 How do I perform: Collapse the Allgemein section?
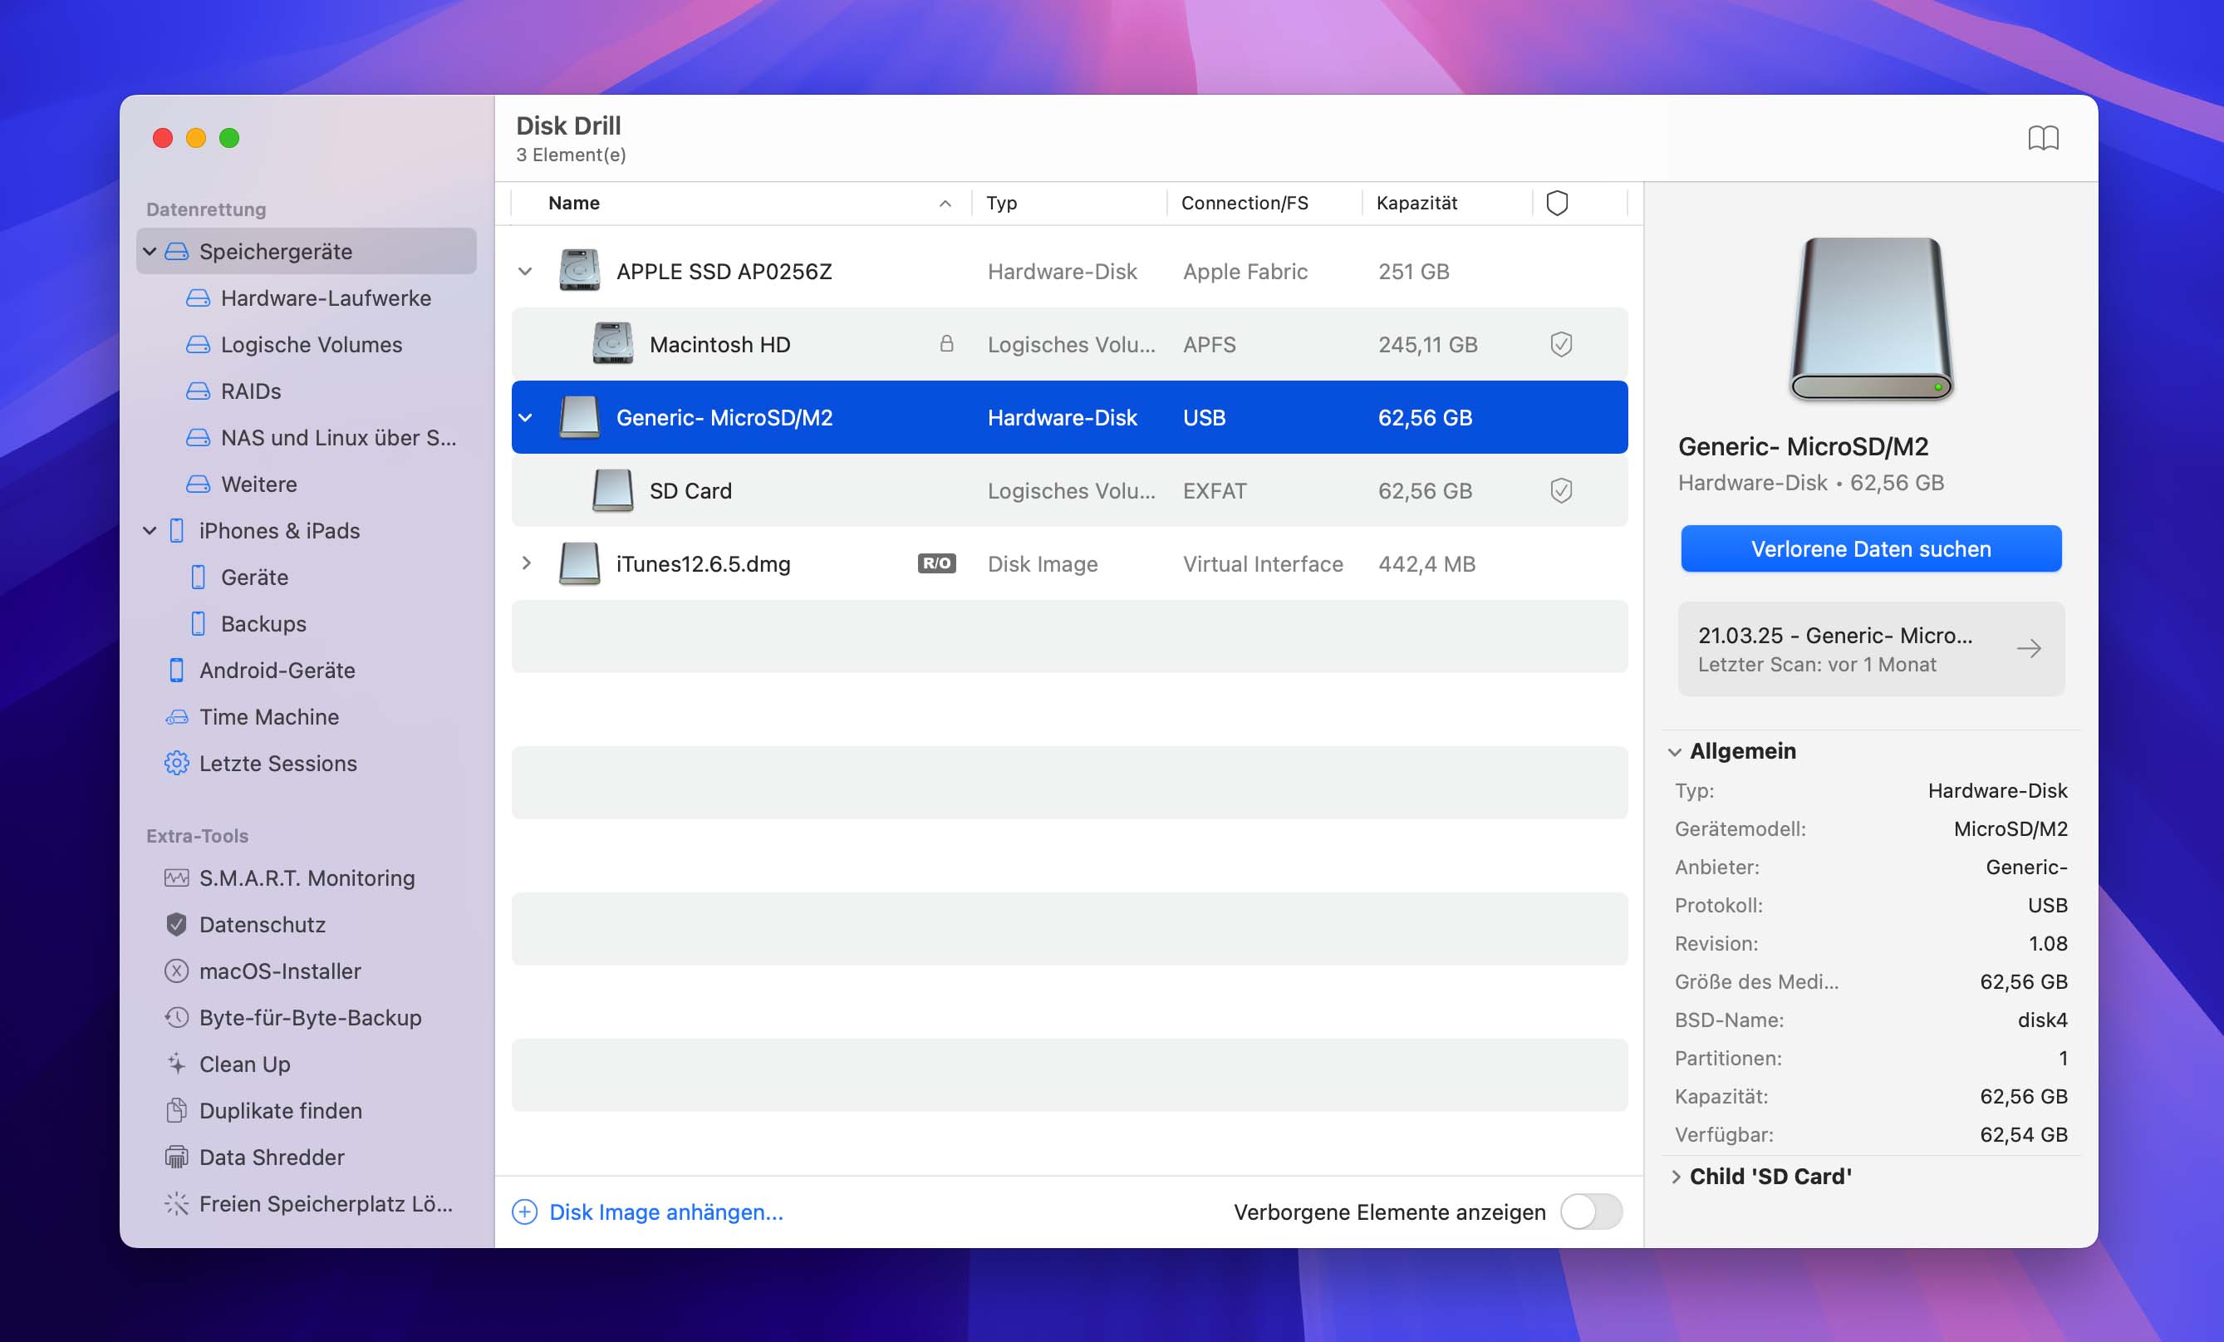[x=1675, y=752]
